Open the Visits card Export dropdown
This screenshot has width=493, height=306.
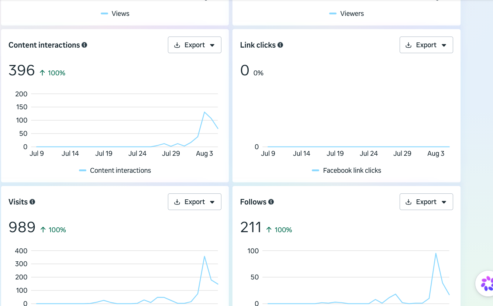click(x=194, y=202)
